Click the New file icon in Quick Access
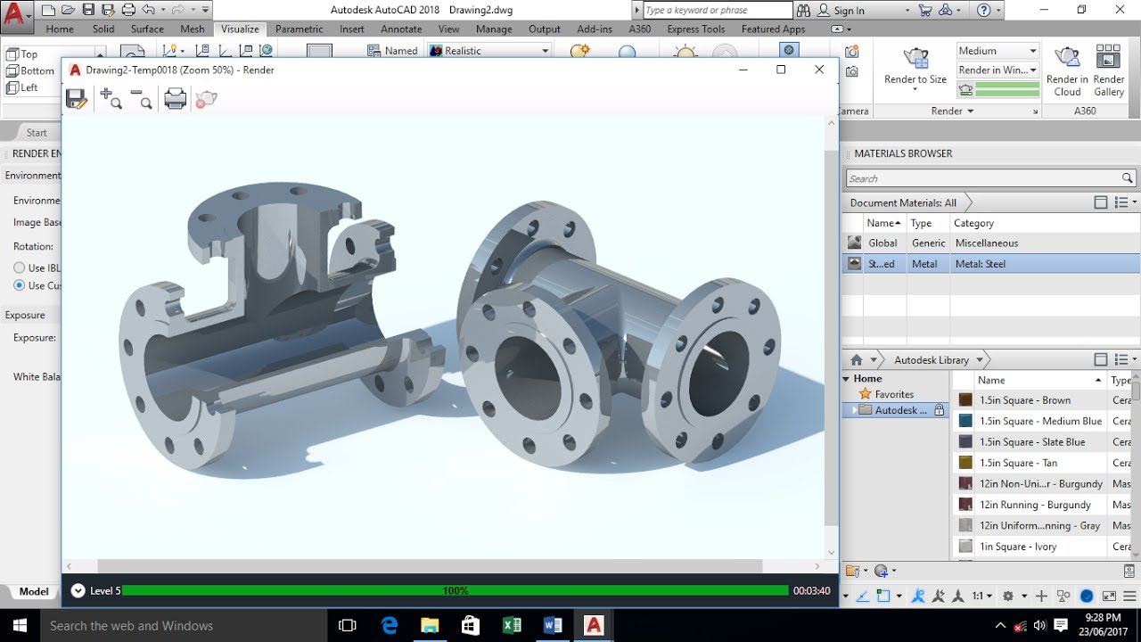This screenshot has width=1141, height=642. [49, 11]
